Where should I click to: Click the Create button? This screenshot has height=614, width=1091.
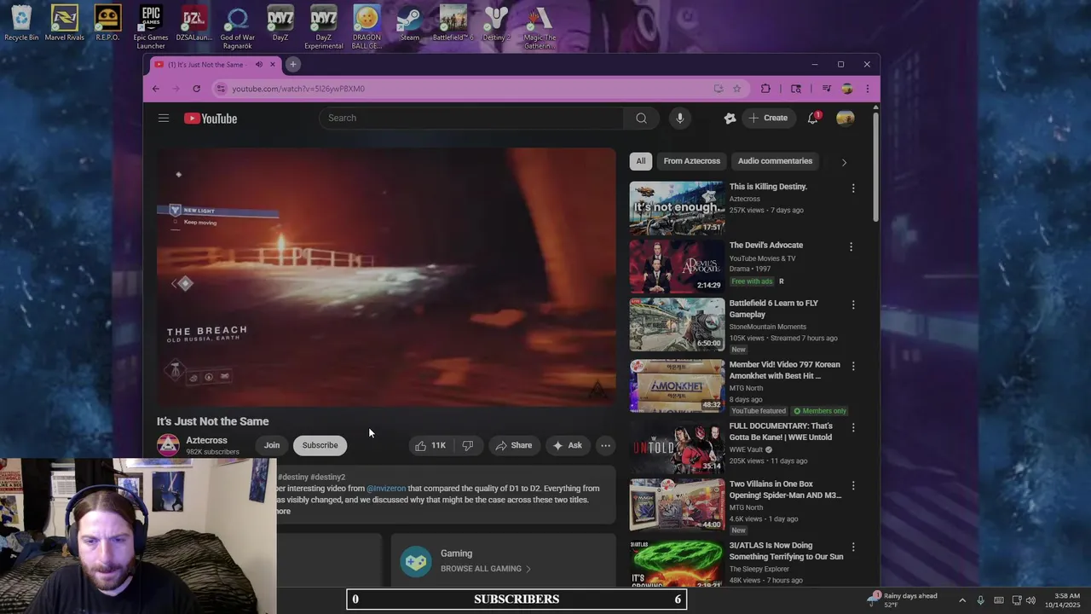click(x=768, y=118)
